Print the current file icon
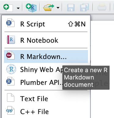This screenshot has width=114, height=118. point(102,7)
